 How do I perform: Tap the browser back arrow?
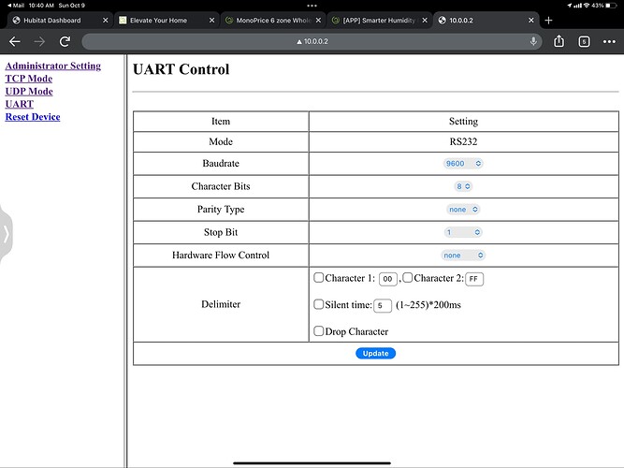pos(15,41)
